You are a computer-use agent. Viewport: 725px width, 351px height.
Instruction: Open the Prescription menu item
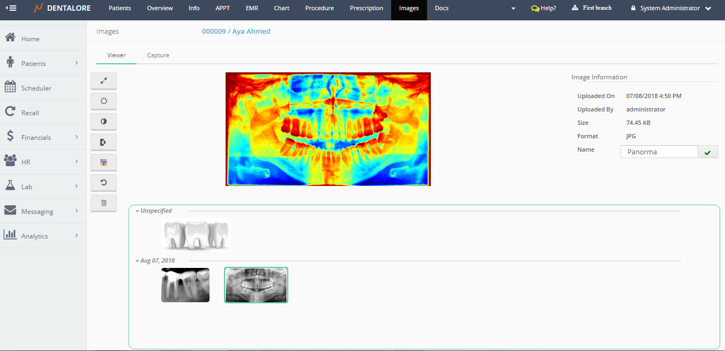[x=366, y=9]
